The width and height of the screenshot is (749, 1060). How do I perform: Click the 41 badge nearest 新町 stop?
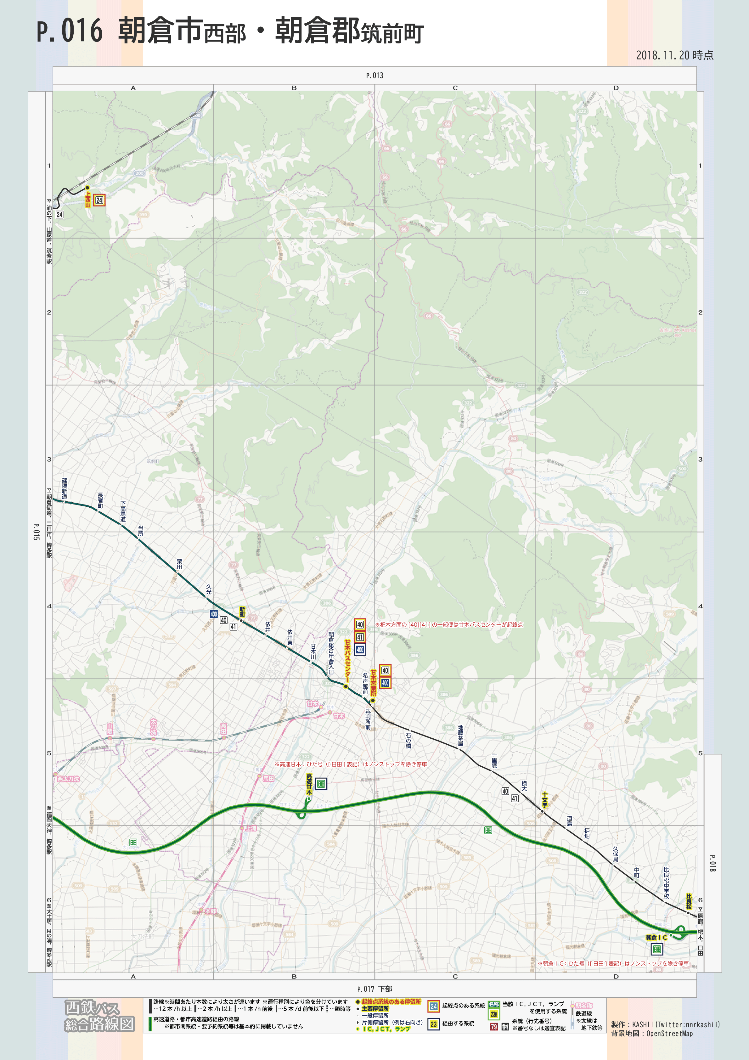click(x=234, y=627)
